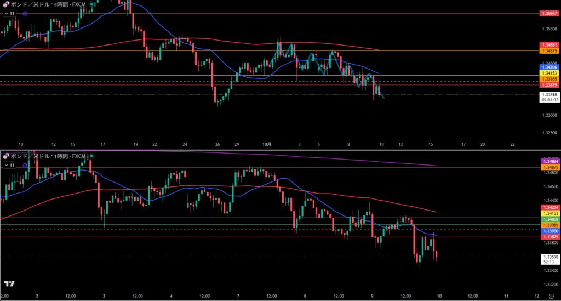Click green market status dot on 1-hour chart
This screenshot has height=301, width=561.
point(91,156)
